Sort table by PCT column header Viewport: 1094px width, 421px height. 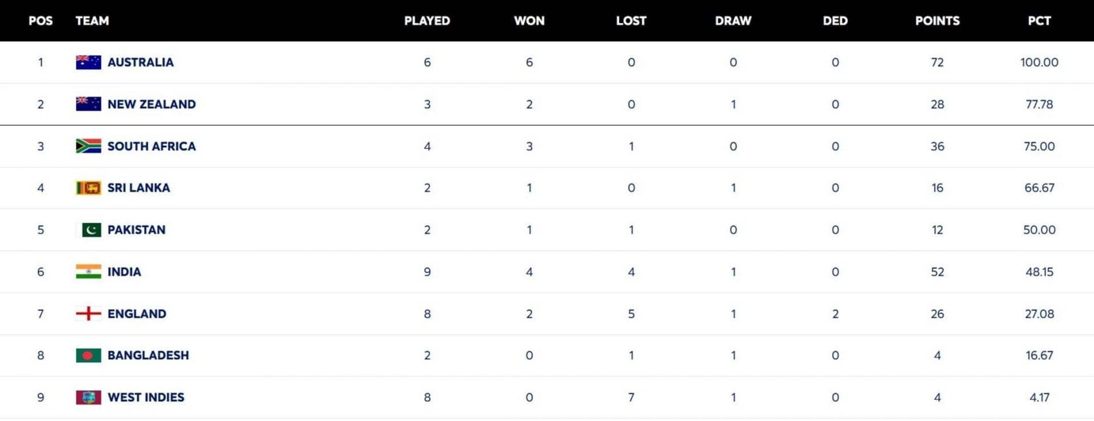(x=1039, y=21)
